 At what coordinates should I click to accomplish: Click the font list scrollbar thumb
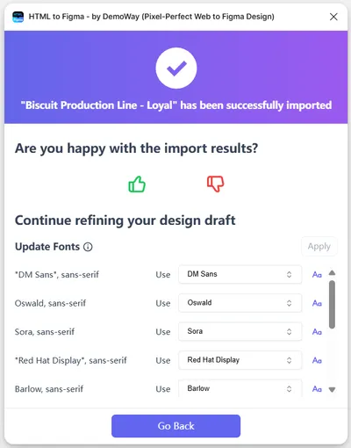point(332,305)
